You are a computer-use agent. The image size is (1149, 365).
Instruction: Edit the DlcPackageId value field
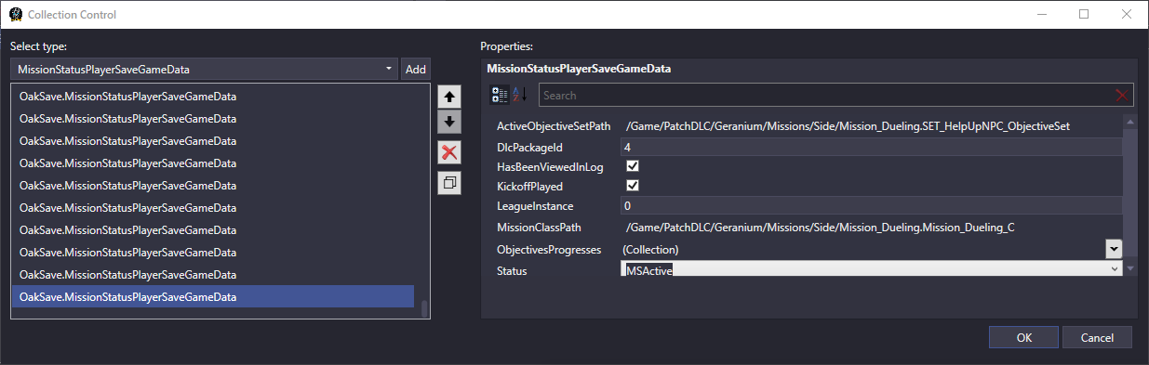click(871, 147)
